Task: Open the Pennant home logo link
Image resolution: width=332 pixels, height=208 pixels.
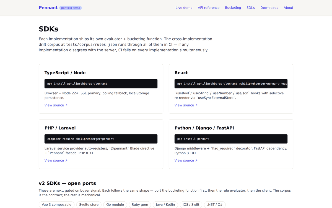Action: pyautogui.click(x=48, y=8)
